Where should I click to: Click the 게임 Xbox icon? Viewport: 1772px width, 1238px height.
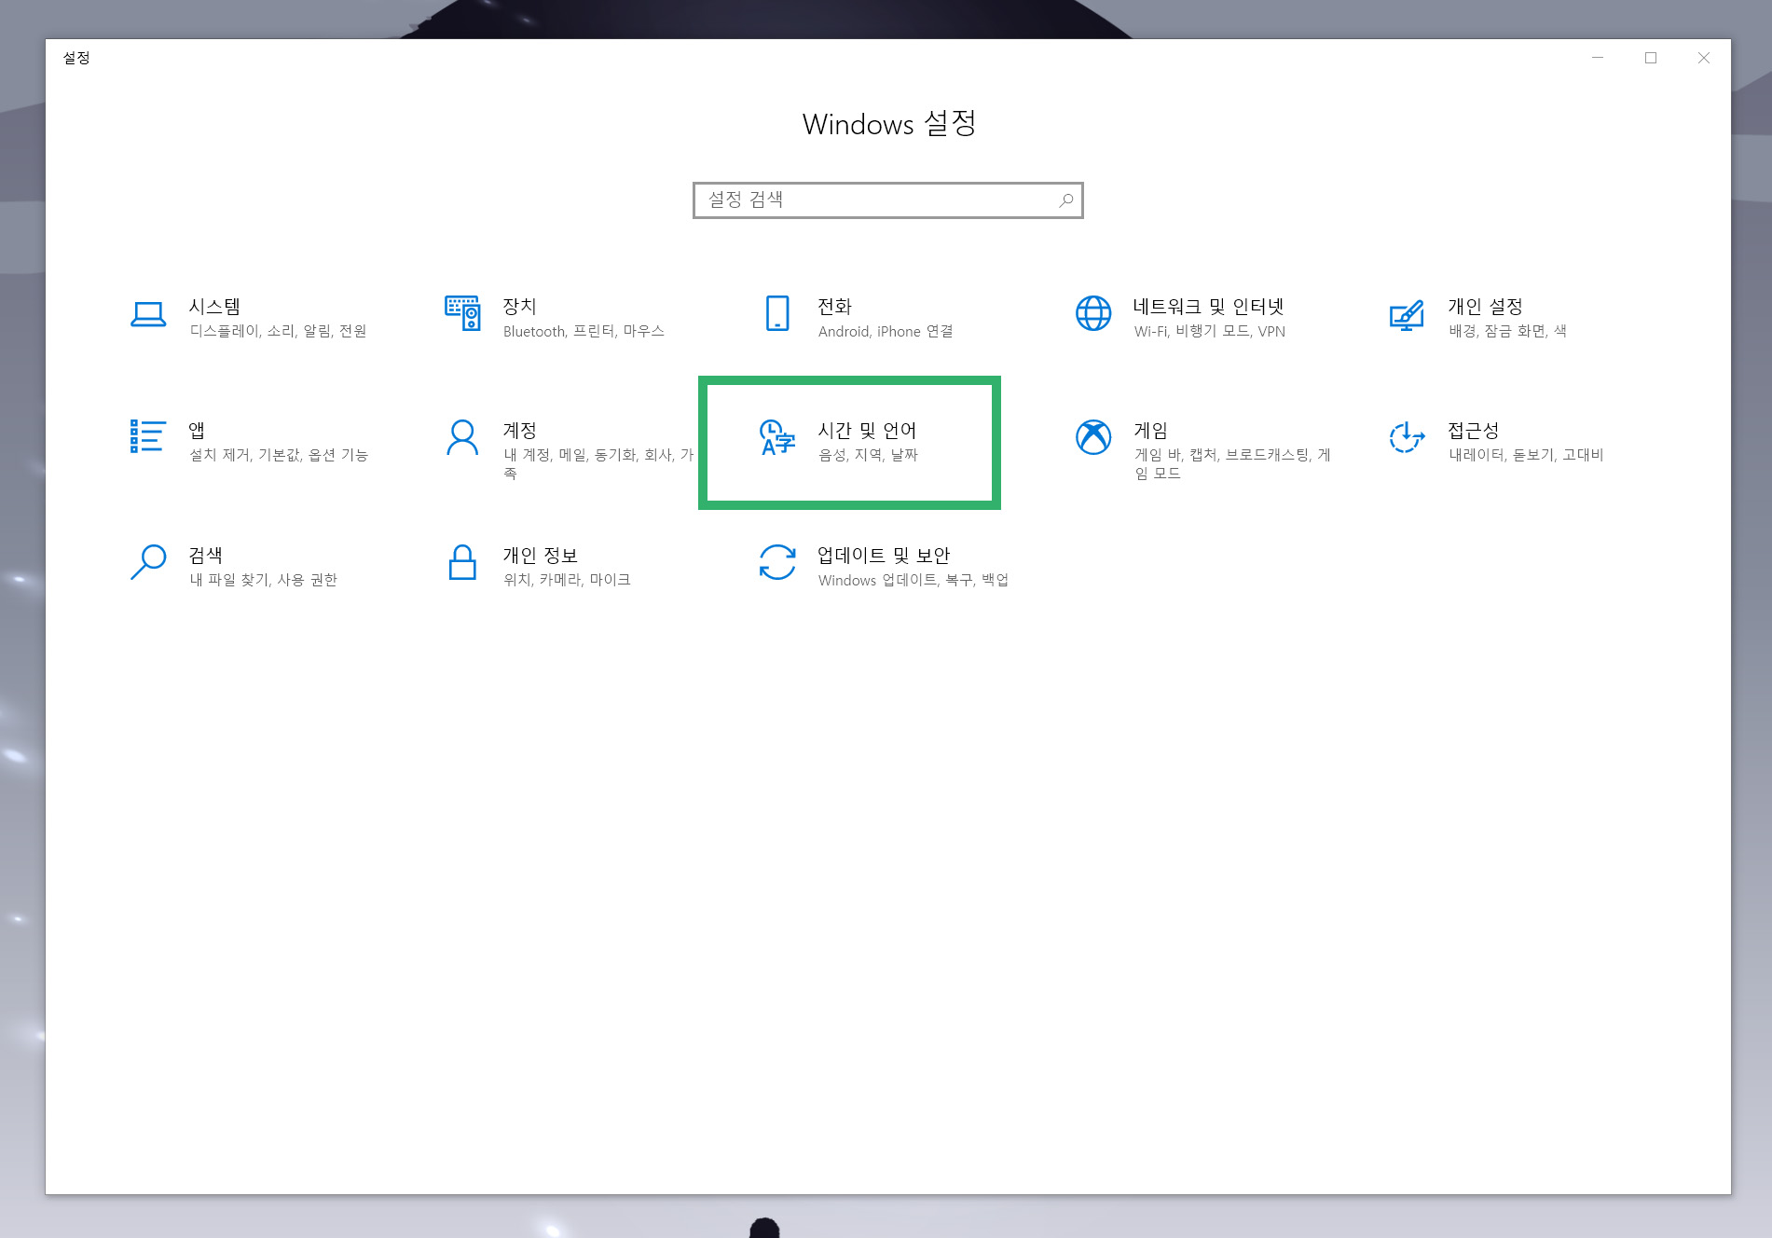tap(1093, 437)
